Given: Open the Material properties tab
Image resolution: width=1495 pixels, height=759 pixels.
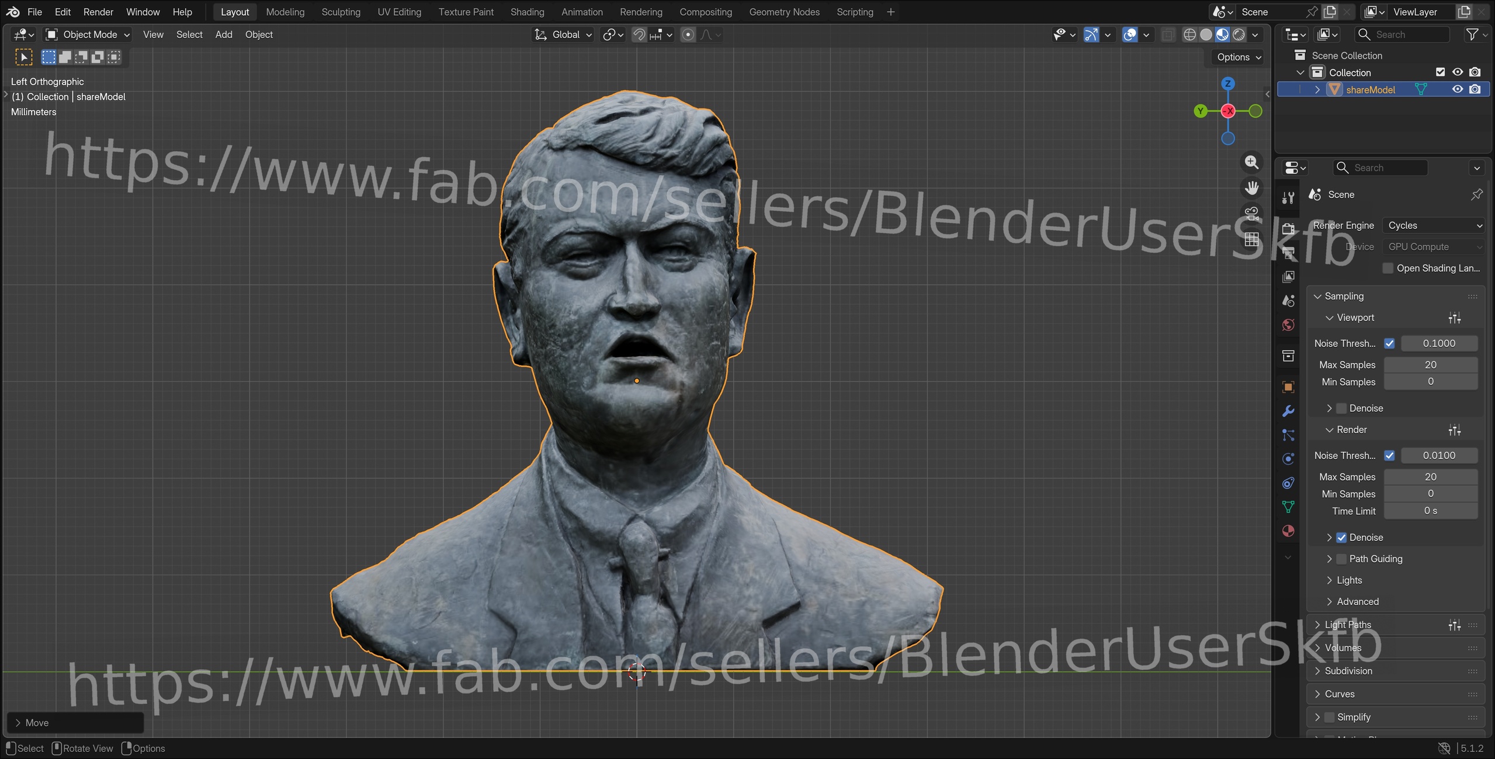Looking at the screenshot, I should coord(1288,531).
